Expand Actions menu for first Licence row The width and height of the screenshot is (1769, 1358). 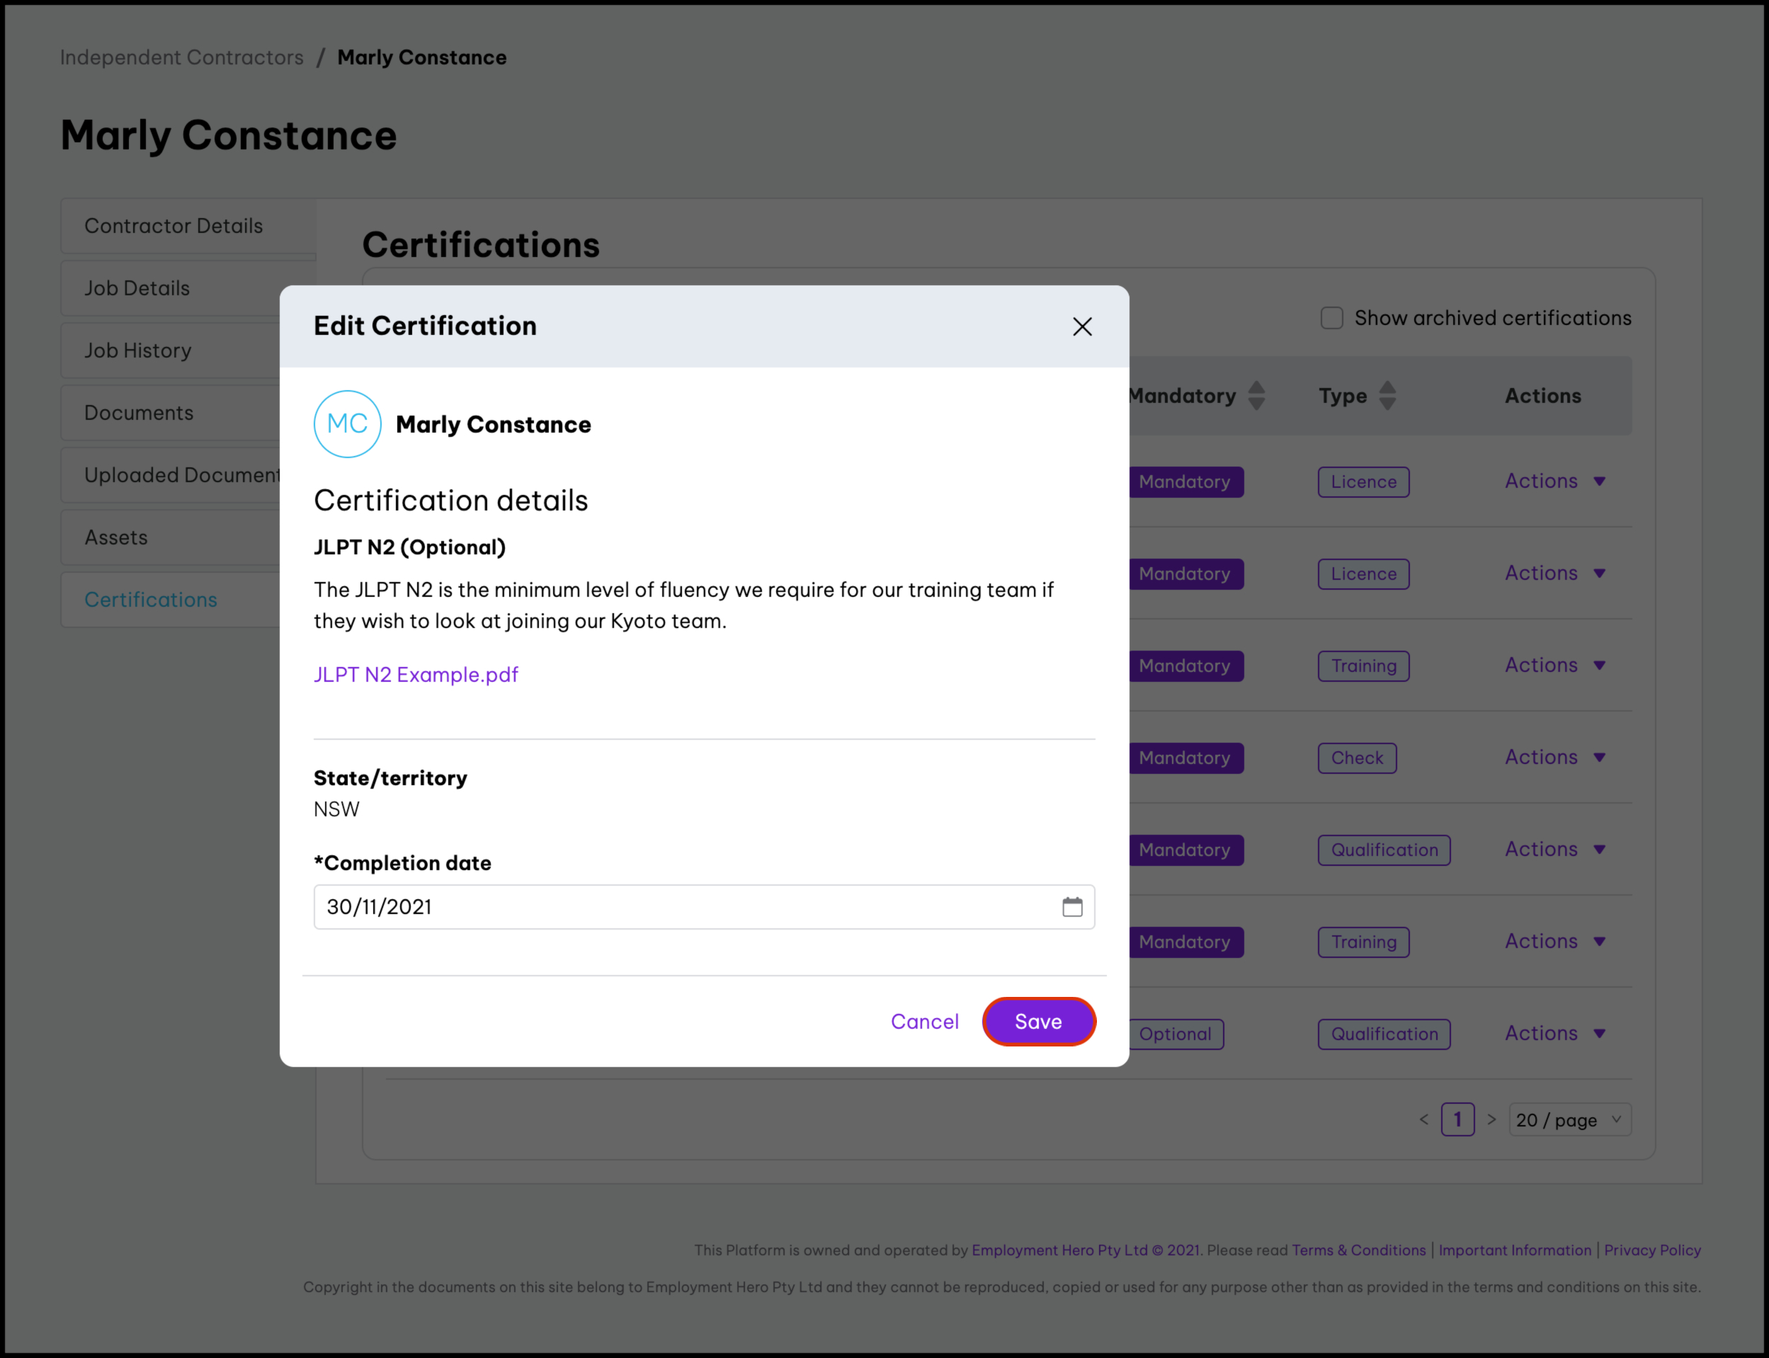(1554, 481)
